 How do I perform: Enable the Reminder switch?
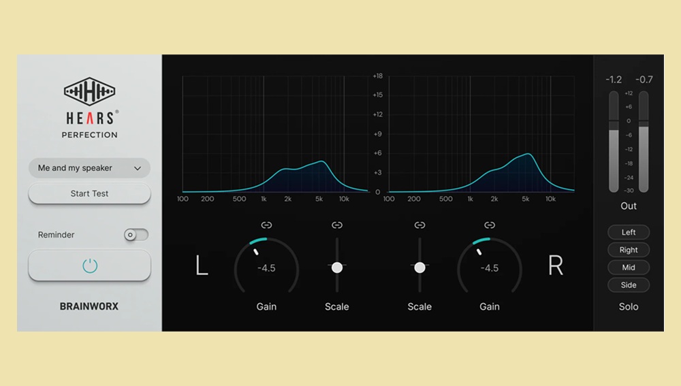[136, 235]
